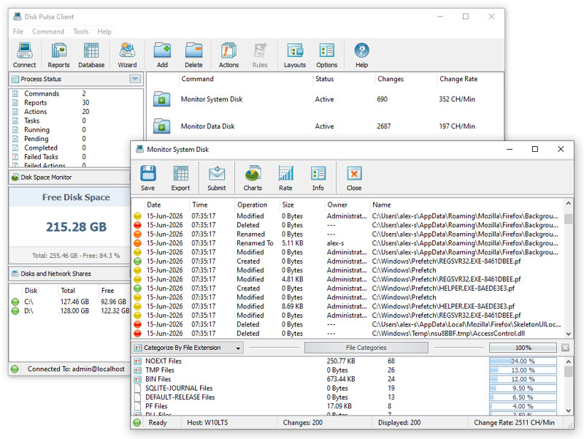Click the File Categories button

(x=366, y=348)
